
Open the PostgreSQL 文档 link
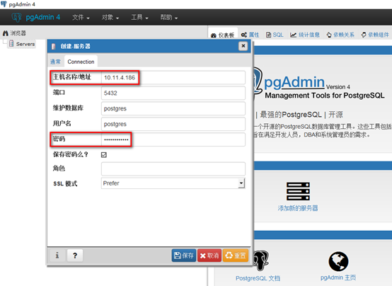(258, 278)
